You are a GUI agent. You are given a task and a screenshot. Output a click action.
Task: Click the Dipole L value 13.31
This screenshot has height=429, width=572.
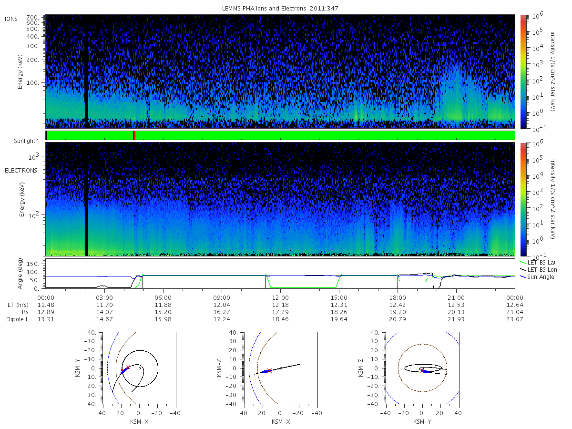coord(46,319)
